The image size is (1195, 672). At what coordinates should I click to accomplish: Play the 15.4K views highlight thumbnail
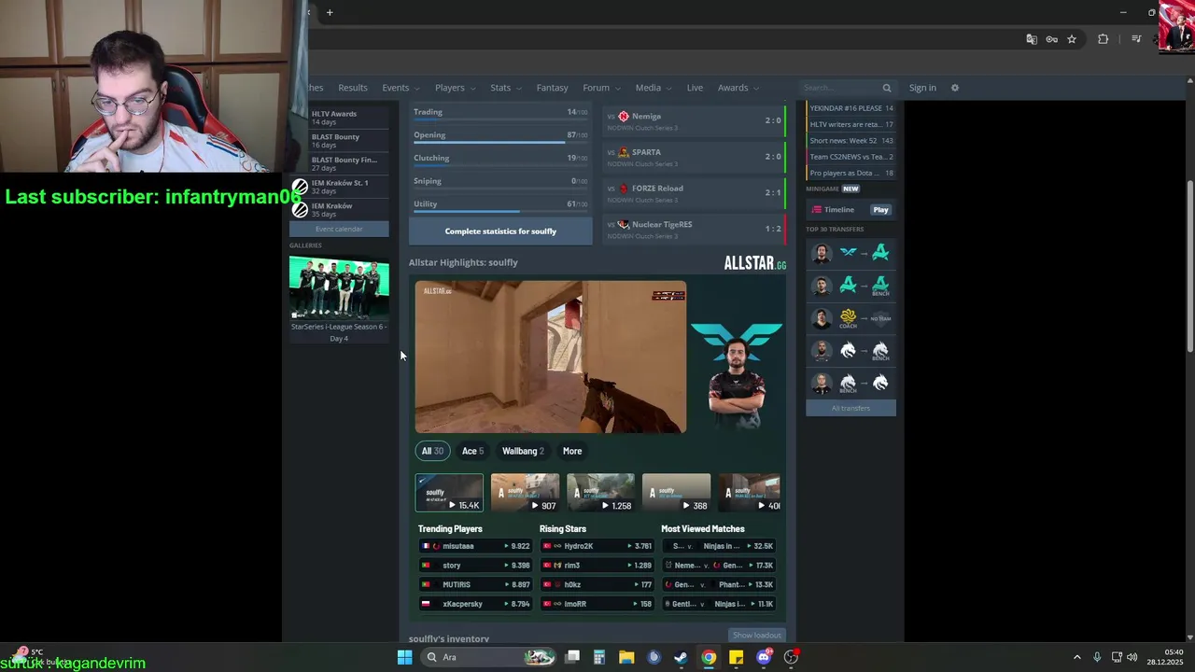tap(449, 493)
